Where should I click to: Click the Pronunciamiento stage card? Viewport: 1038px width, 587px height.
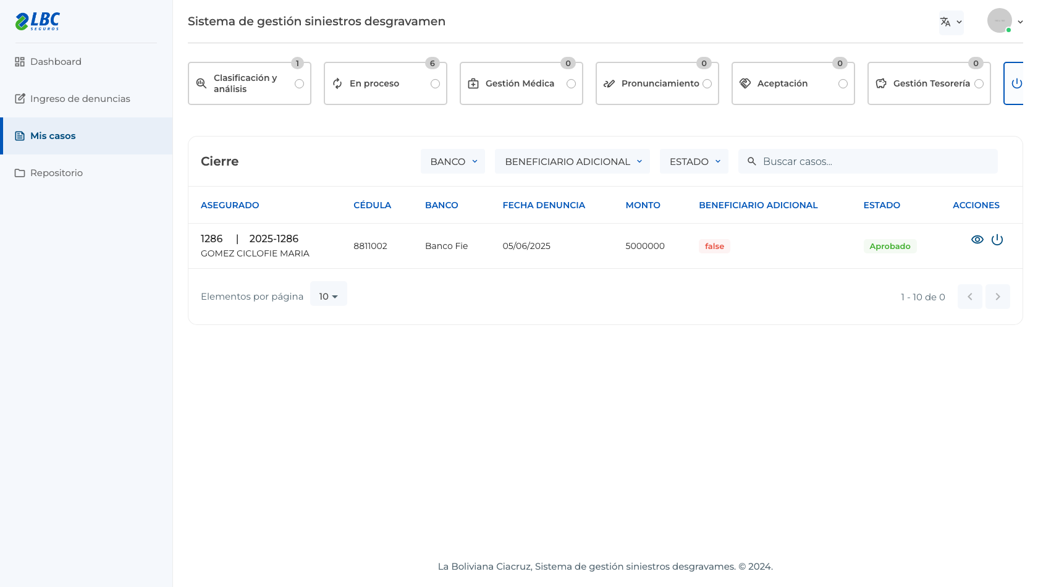[657, 83]
